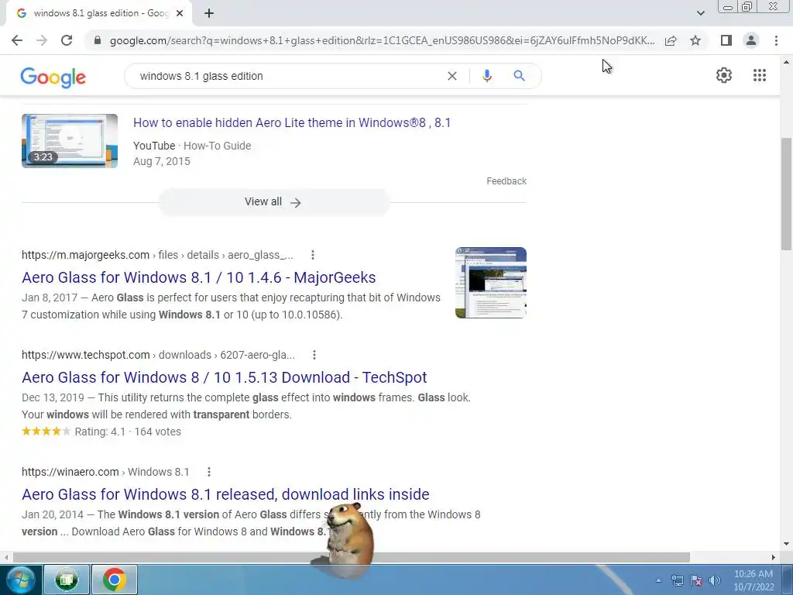Click the browser forward arrow

pos(42,40)
